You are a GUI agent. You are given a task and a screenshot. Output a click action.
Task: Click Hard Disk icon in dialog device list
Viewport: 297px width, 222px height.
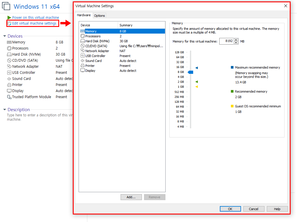coord(83,41)
